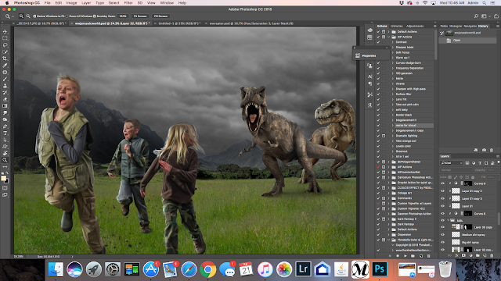Hide the Medium dirt spray layer
Image resolution: width=501 pixels, height=281 pixels.
(443, 234)
